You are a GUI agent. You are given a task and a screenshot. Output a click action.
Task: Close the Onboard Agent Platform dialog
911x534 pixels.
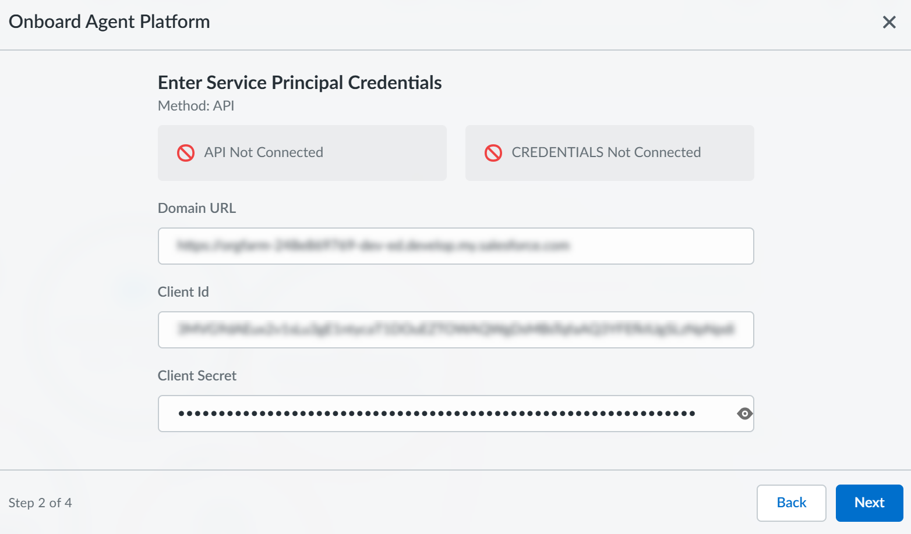coord(889,22)
